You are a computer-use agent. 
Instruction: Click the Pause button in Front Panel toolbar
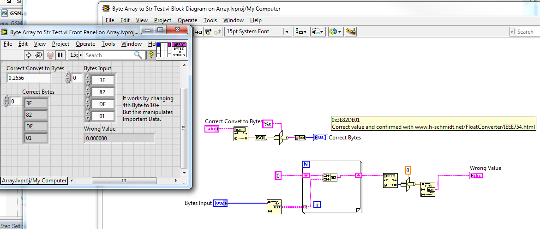(x=60, y=55)
